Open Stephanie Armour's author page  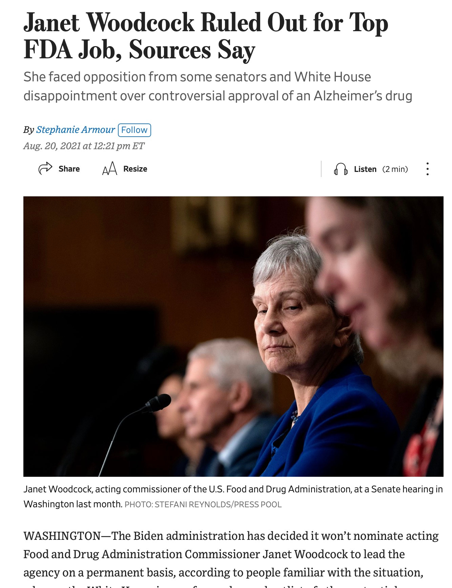pos(76,130)
